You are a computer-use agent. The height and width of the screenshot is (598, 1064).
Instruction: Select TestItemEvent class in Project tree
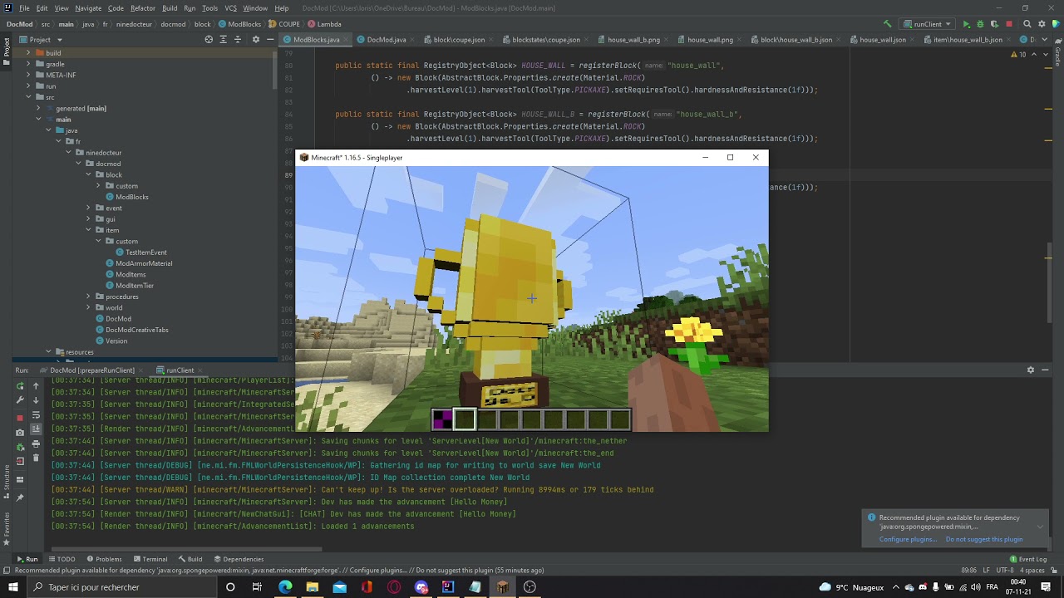(x=146, y=252)
